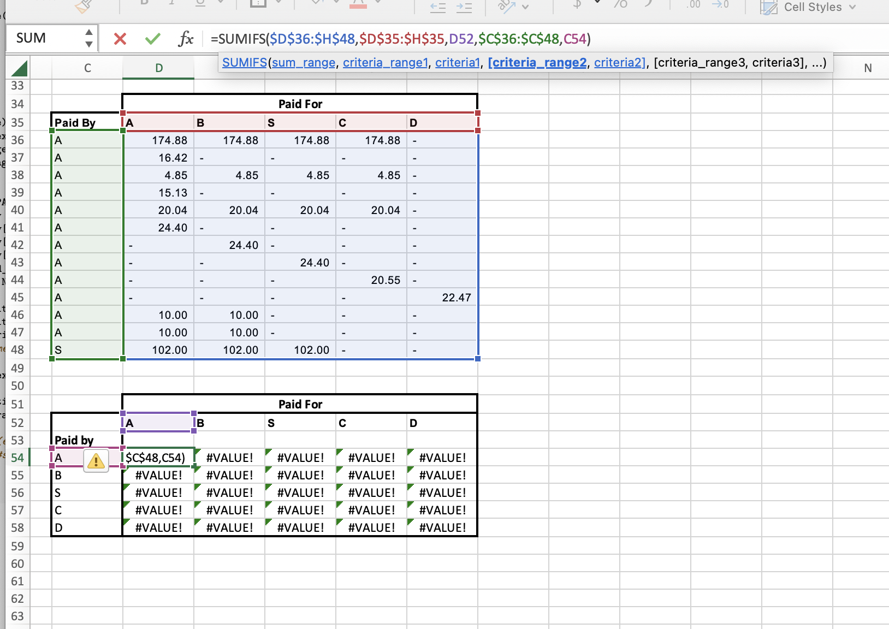Click the highlighted 'A' header cell in row 52
Screen dimensions: 889x629
(x=158, y=423)
